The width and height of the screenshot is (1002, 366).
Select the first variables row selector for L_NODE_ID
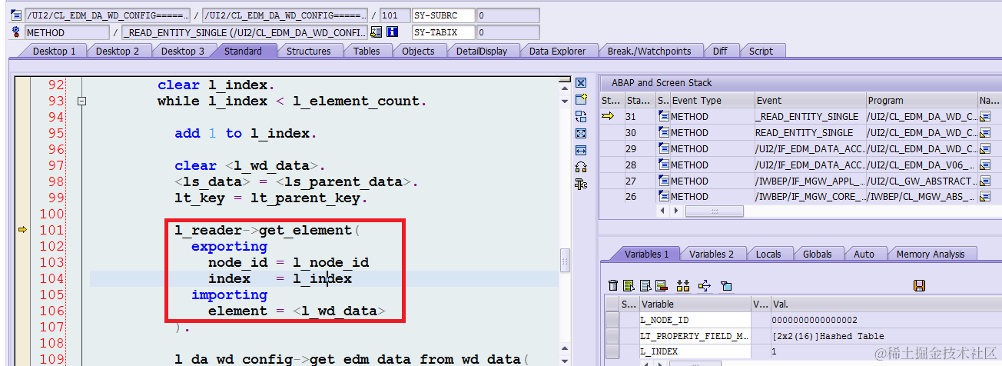[x=612, y=320]
